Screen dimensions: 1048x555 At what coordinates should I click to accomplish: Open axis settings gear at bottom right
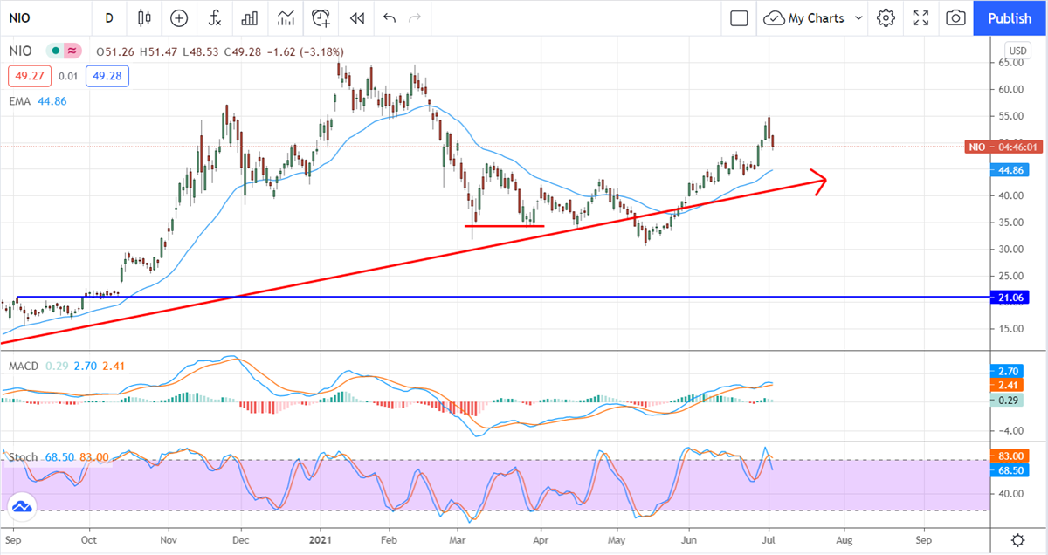tap(1017, 539)
